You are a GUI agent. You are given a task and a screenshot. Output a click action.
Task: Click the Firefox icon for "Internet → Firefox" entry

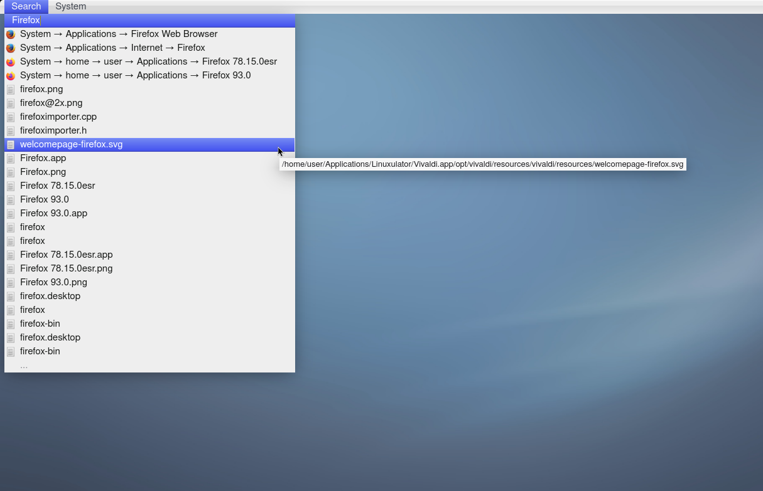(11, 48)
